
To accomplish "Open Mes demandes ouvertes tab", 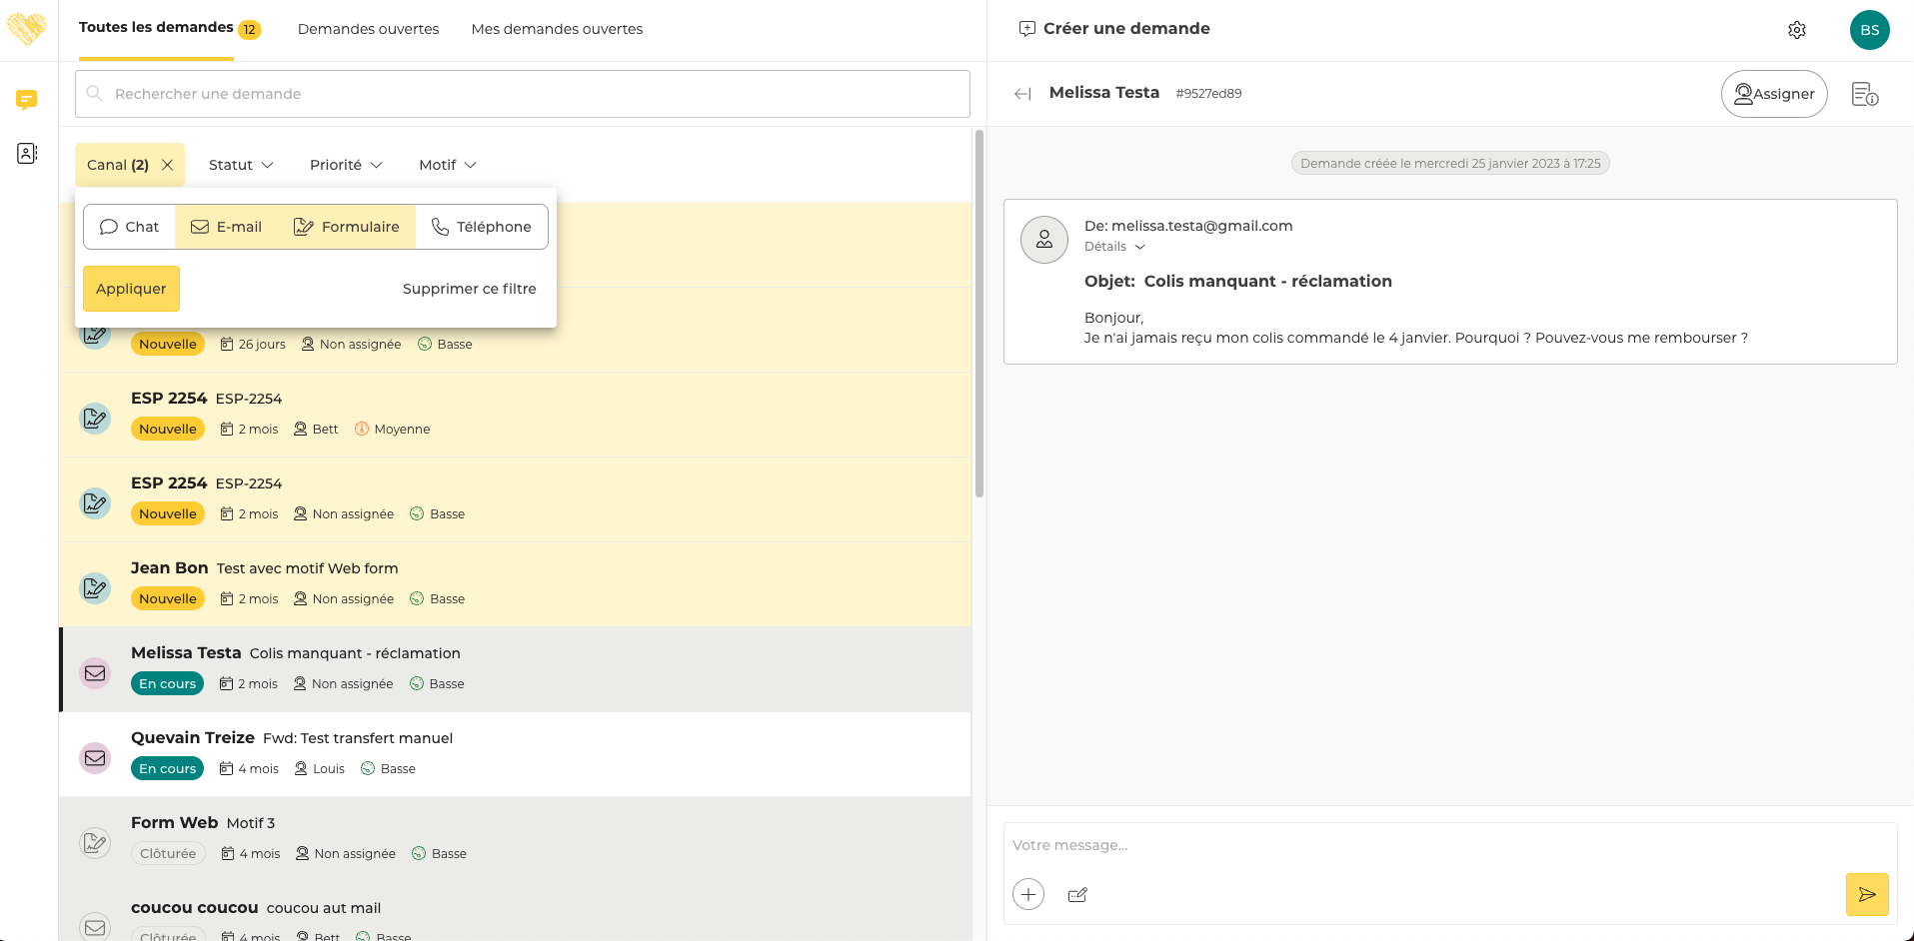I will tap(557, 29).
